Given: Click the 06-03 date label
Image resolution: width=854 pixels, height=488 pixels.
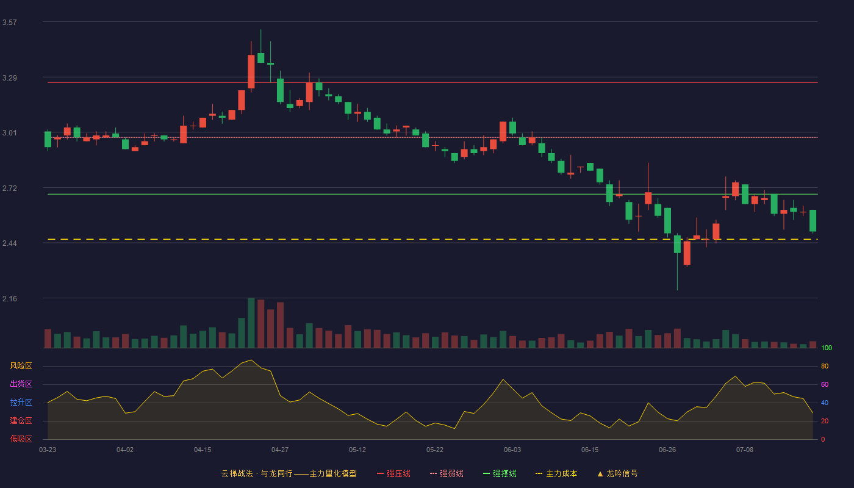Looking at the screenshot, I should (512, 450).
